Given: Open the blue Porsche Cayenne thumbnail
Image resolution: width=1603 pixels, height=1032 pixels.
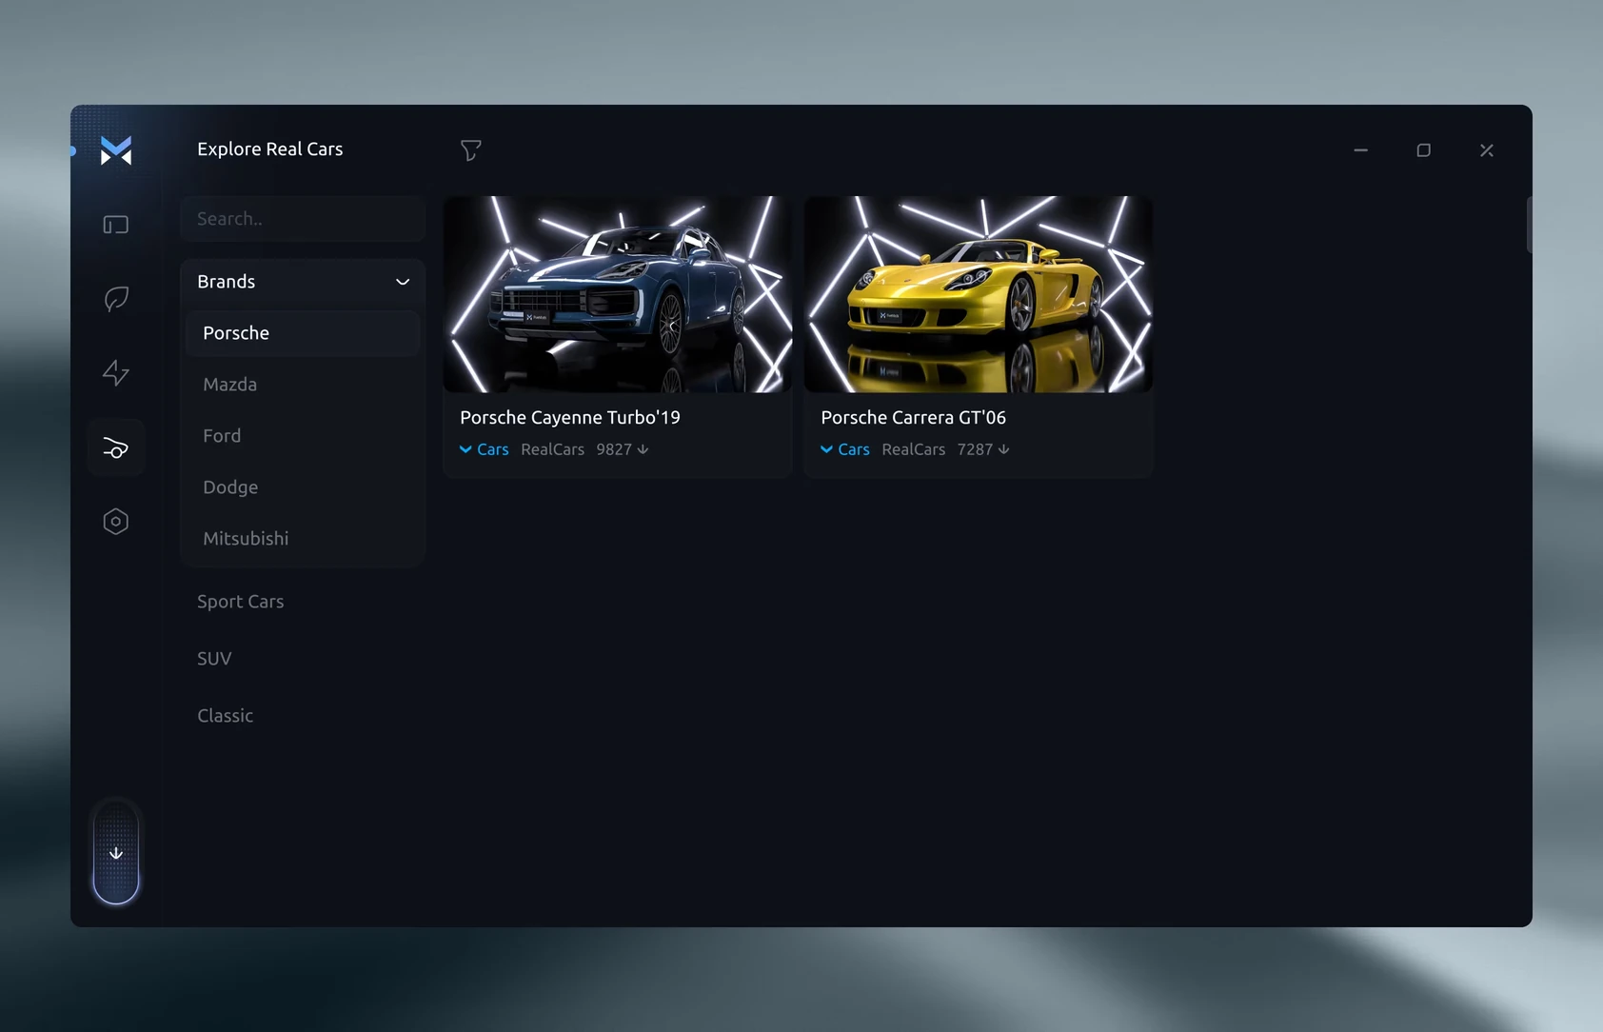Looking at the screenshot, I should pyautogui.click(x=618, y=294).
